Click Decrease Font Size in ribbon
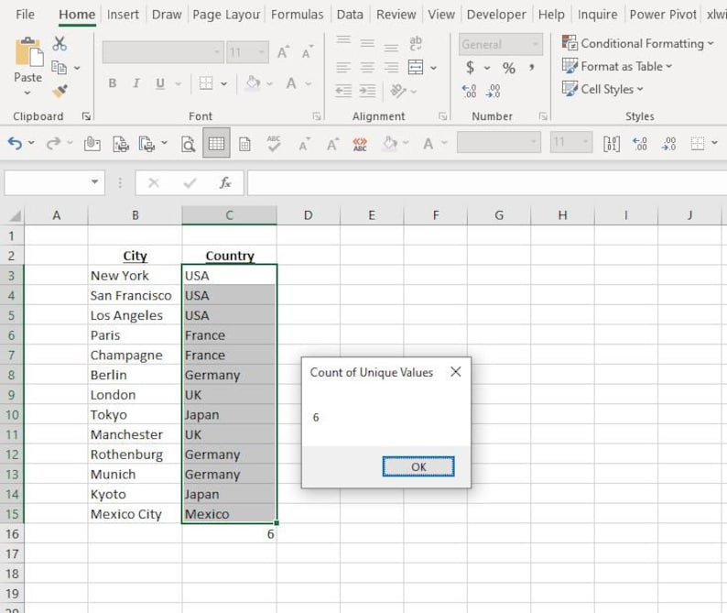Screen dimensions: 727x613 (x=308, y=52)
